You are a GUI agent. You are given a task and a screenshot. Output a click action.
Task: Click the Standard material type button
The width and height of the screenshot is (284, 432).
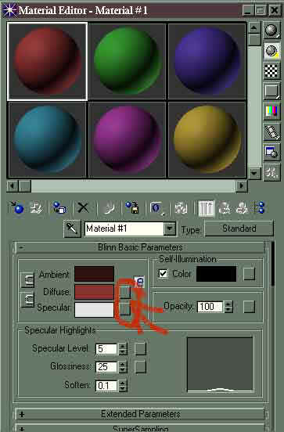click(x=239, y=229)
